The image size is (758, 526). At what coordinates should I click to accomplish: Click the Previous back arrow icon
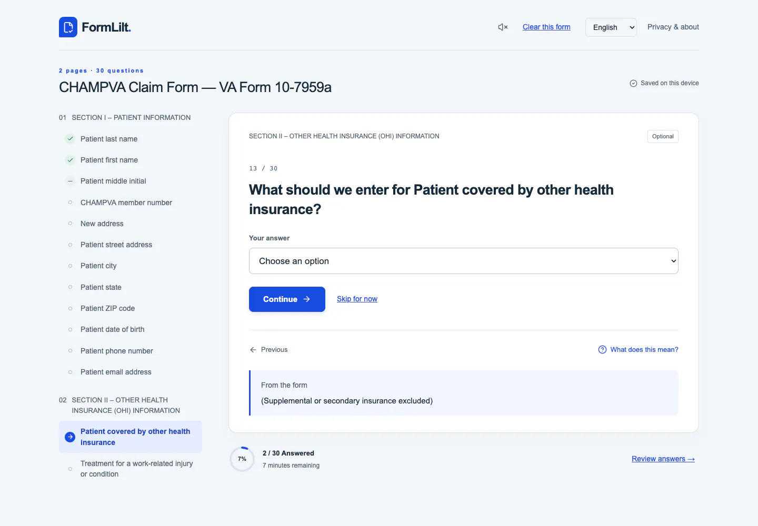253,350
